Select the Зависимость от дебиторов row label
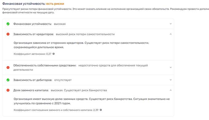This screenshot has height=120, width=209. [x=33, y=80]
